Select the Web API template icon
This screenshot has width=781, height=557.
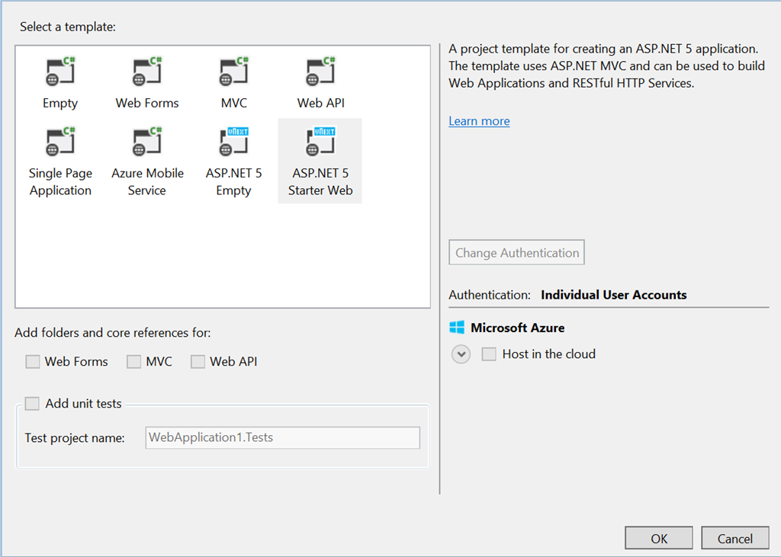(320, 72)
